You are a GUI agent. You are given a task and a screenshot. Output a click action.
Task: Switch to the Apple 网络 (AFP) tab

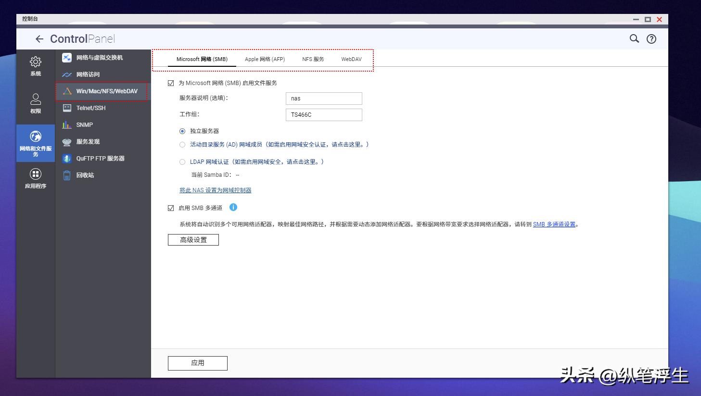pyautogui.click(x=265, y=59)
